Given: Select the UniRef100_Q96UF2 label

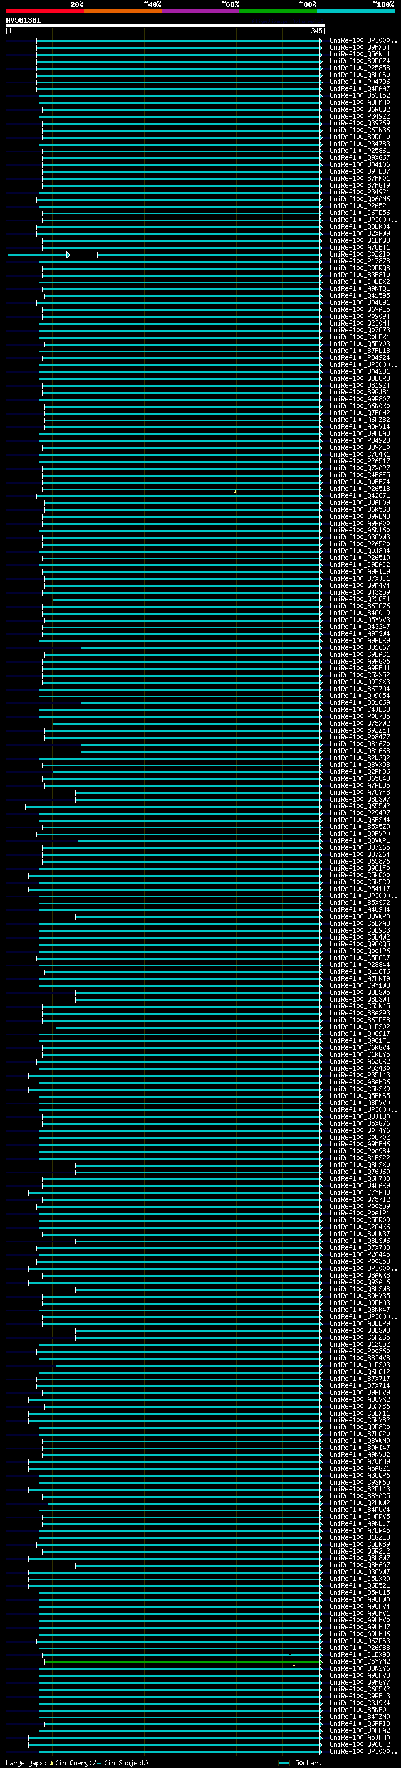Looking at the screenshot, I should tap(360, 1744).
